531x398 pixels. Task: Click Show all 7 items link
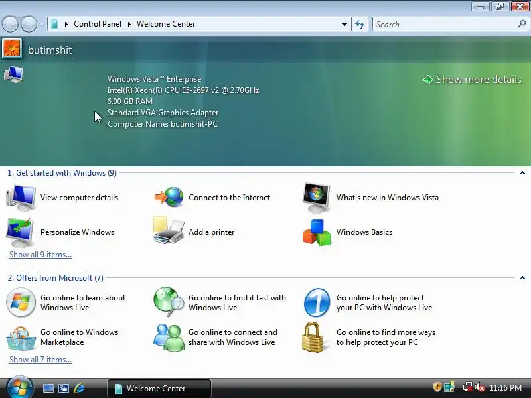click(40, 360)
